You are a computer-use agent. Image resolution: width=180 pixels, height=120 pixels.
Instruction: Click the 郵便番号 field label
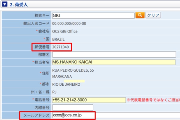[42, 47]
